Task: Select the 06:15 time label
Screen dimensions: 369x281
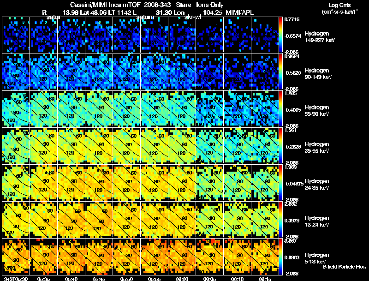Action: tap(265, 279)
